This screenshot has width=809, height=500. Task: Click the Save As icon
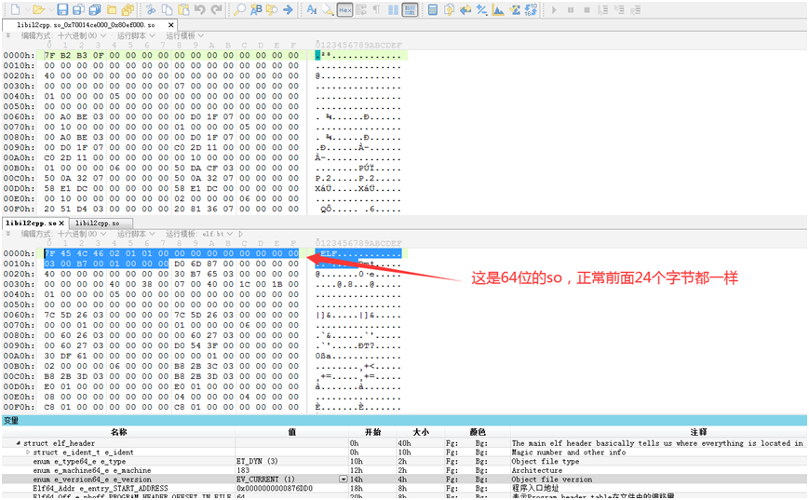coord(78,9)
